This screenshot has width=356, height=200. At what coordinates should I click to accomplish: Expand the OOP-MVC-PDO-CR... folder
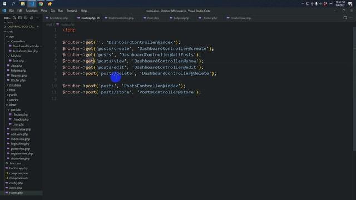(21, 27)
